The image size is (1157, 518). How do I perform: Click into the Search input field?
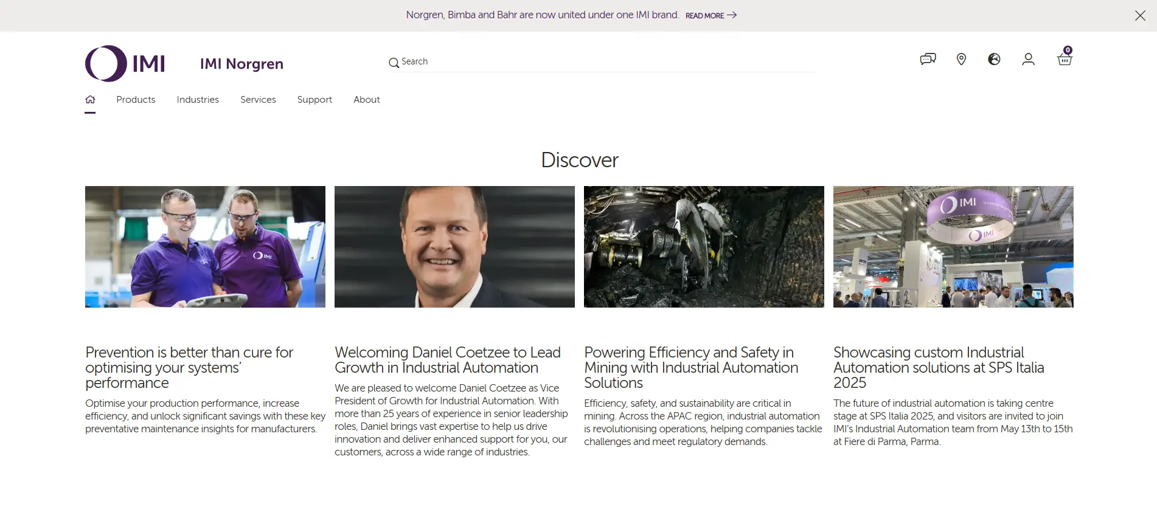[x=602, y=62]
